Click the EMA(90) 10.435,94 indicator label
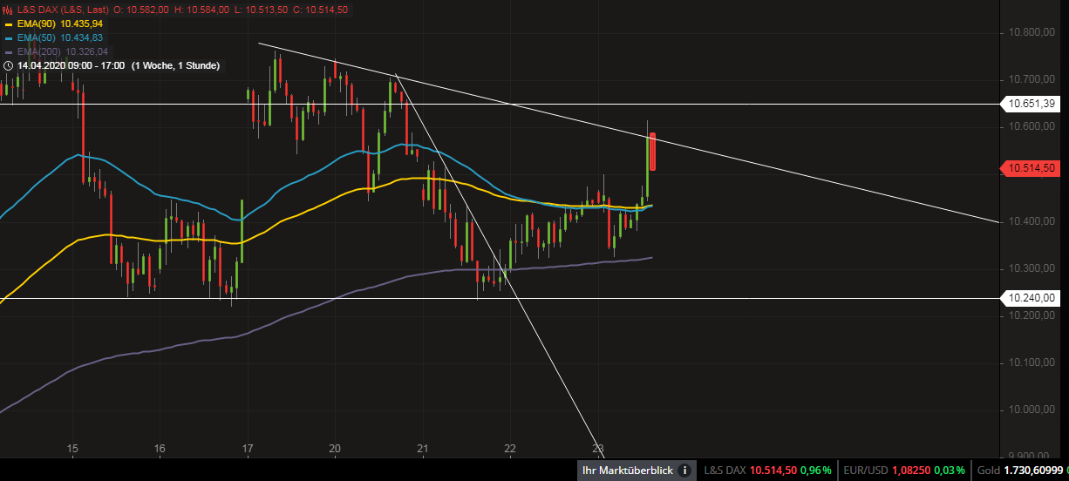The image size is (1069, 481). coord(60,24)
